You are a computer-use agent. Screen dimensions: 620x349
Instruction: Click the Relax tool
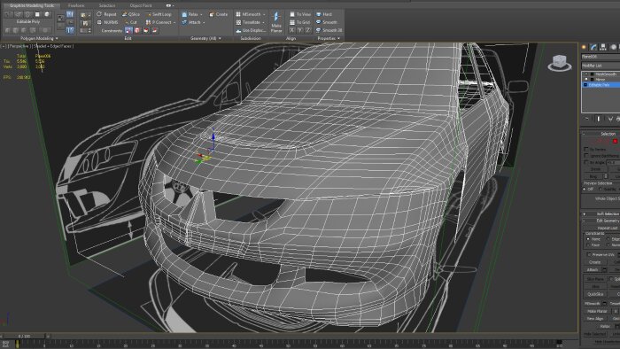190,14
